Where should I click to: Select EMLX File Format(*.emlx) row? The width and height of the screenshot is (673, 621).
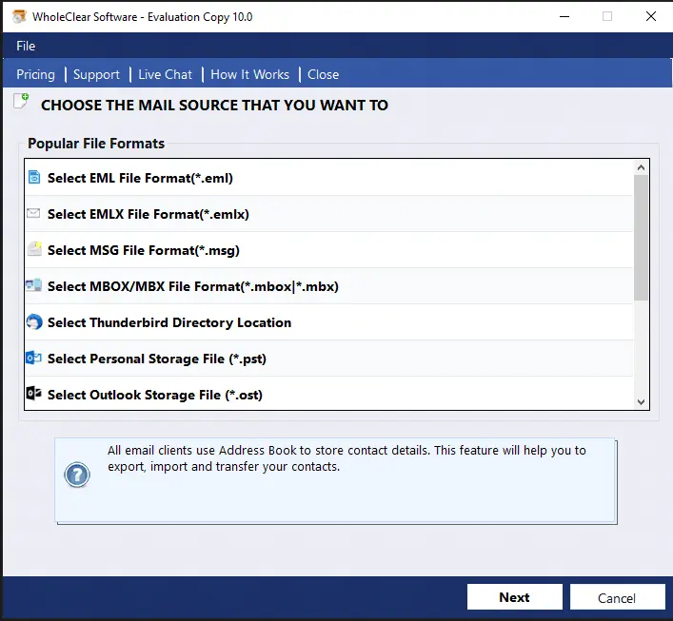328,214
